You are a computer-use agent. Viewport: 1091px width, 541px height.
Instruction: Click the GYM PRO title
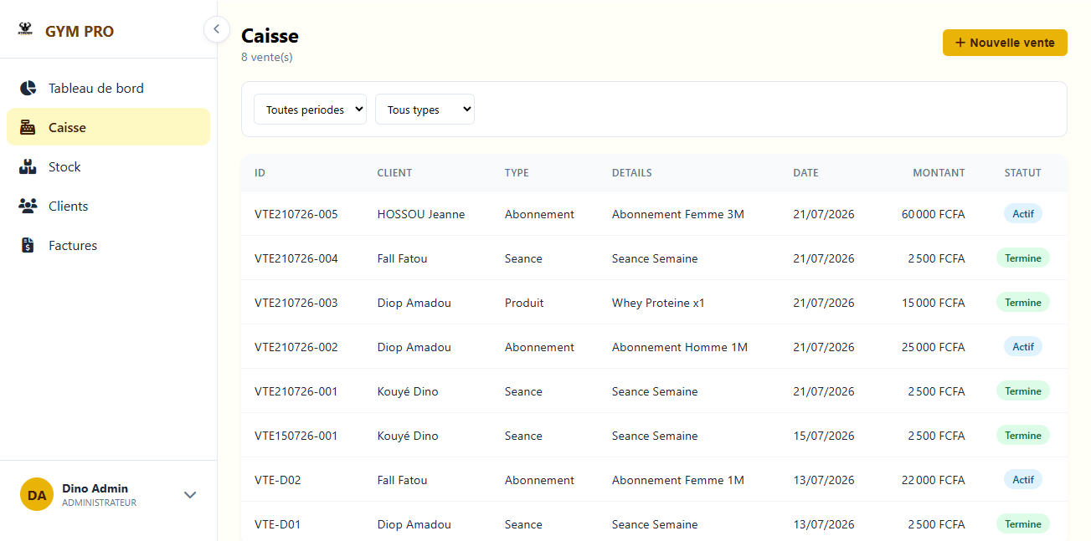pyautogui.click(x=80, y=32)
